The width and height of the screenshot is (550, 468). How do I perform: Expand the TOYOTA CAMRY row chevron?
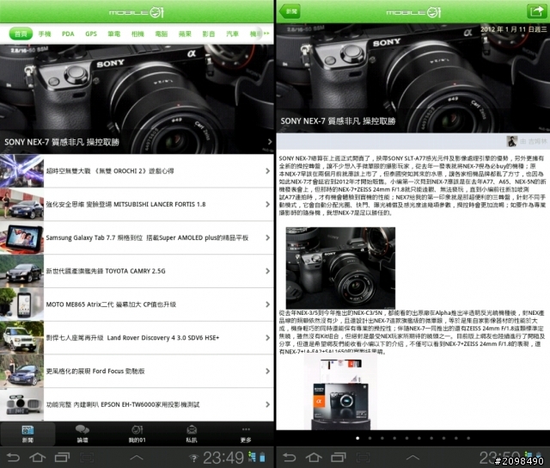[267, 271]
